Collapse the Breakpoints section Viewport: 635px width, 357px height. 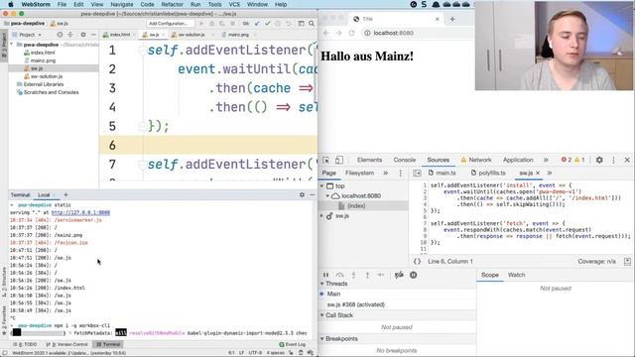point(322,339)
